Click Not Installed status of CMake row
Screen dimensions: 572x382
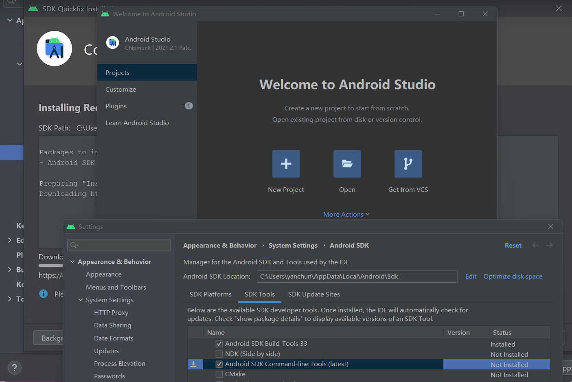(509, 375)
